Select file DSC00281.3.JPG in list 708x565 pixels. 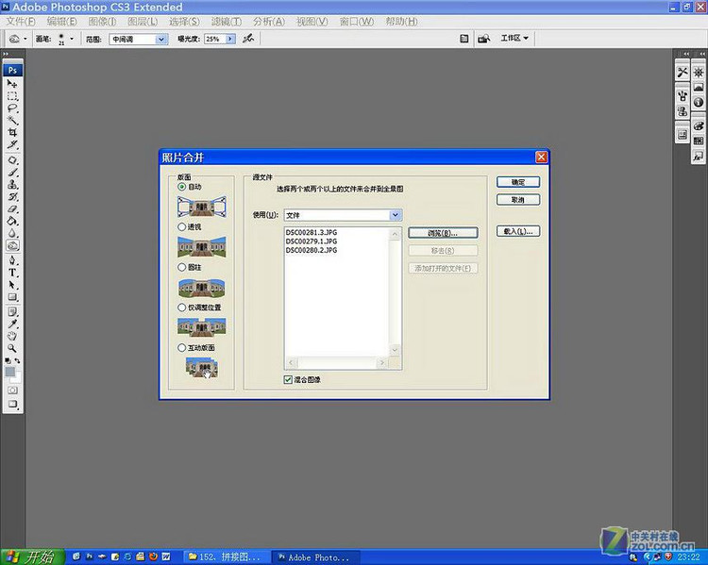click(x=312, y=232)
